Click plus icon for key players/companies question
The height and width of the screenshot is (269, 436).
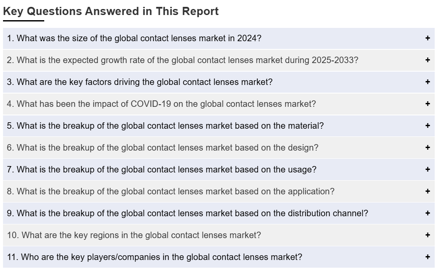427,257
